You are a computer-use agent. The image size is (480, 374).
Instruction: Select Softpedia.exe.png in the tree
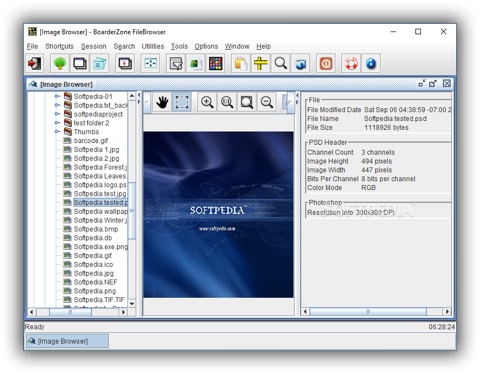(x=101, y=247)
